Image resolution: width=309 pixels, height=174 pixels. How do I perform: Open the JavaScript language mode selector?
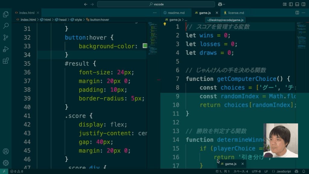282,171
